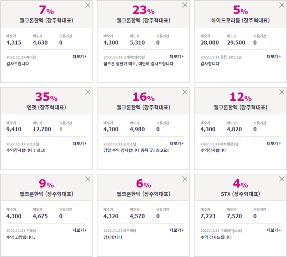Select the 엔젯 (장주혁대표) card title
Screen dimensions: 287x257
tap(46, 107)
